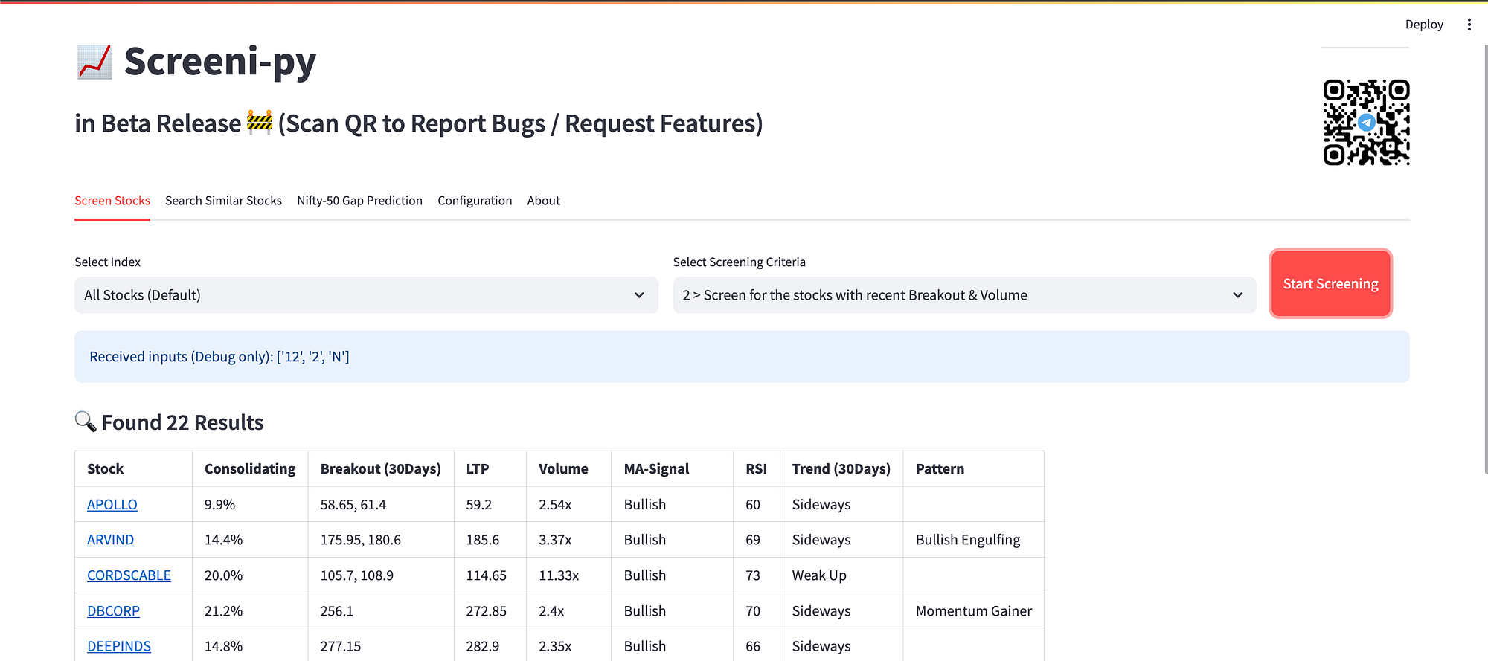
Task: Open the Select Index dropdown
Action: (x=366, y=295)
